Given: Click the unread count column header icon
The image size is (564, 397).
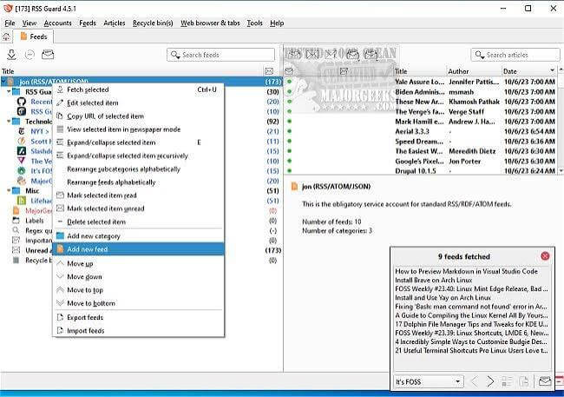Looking at the screenshot, I should (x=269, y=71).
